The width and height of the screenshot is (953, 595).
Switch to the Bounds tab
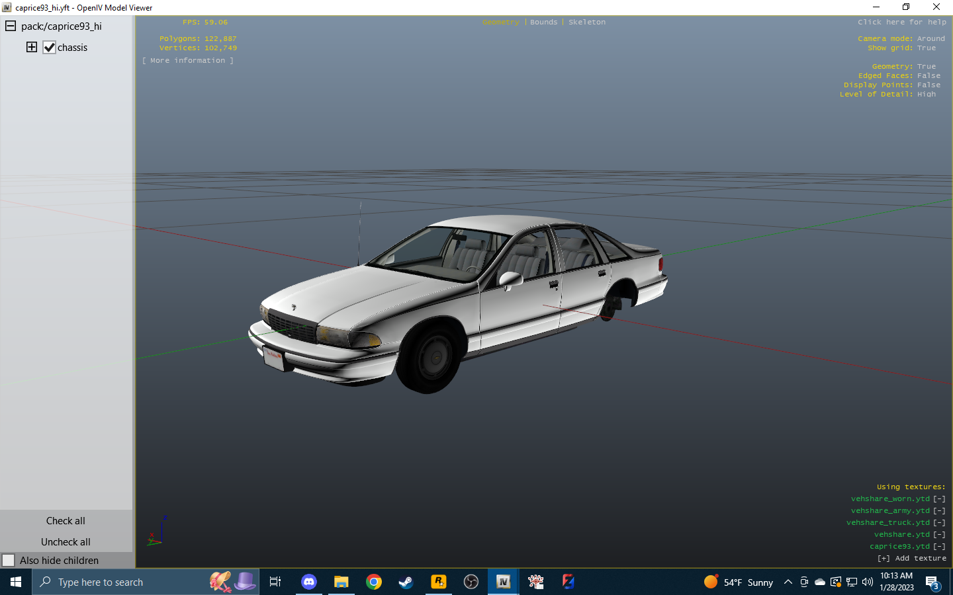[x=543, y=22]
